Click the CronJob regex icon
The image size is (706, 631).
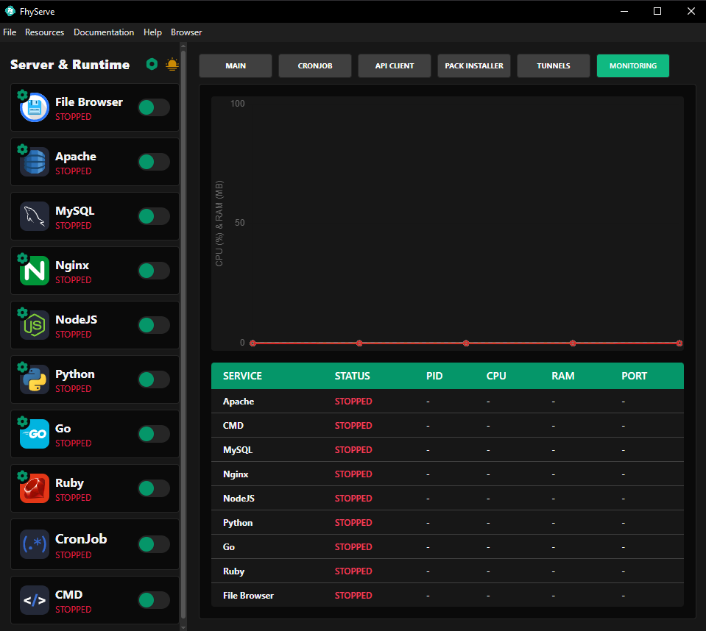[x=34, y=544]
